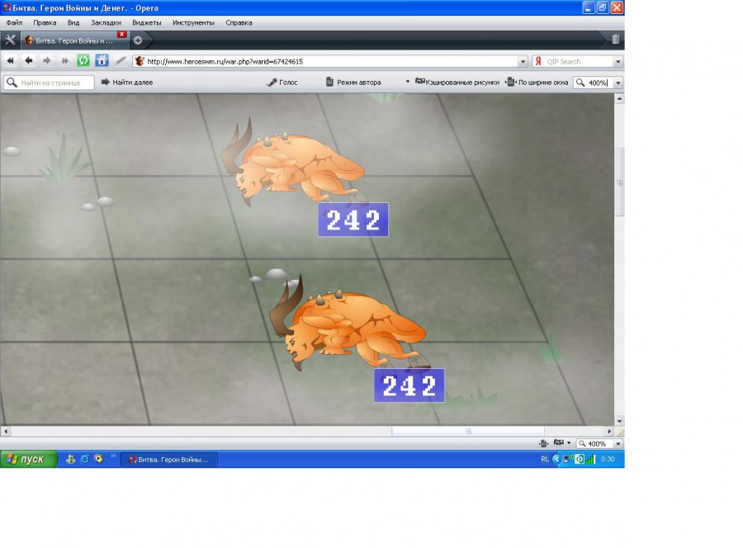Image resolution: width=743 pixels, height=548 pixels.
Task: Click the horizontal scrollbar thumb
Action: click(468, 431)
